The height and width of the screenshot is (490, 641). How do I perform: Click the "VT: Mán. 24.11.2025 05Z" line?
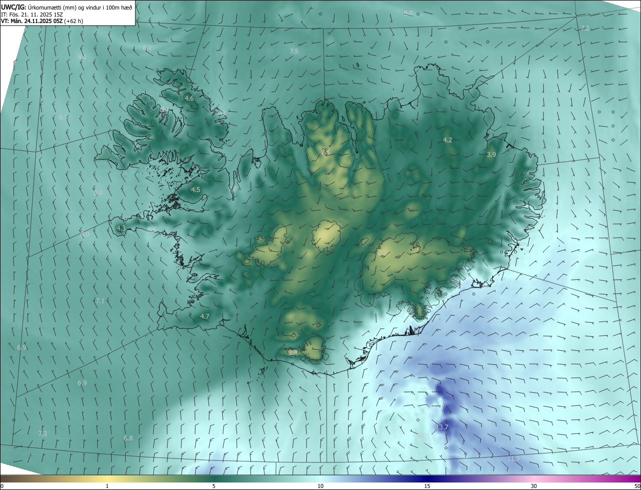32,22
